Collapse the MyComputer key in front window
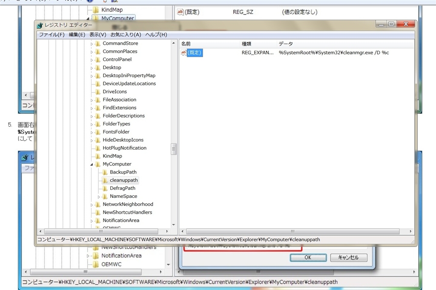Screen dimensions: 436x290 point(92,165)
